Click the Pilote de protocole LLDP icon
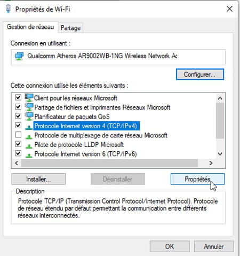This screenshot has height=256, width=240. click(x=29, y=146)
